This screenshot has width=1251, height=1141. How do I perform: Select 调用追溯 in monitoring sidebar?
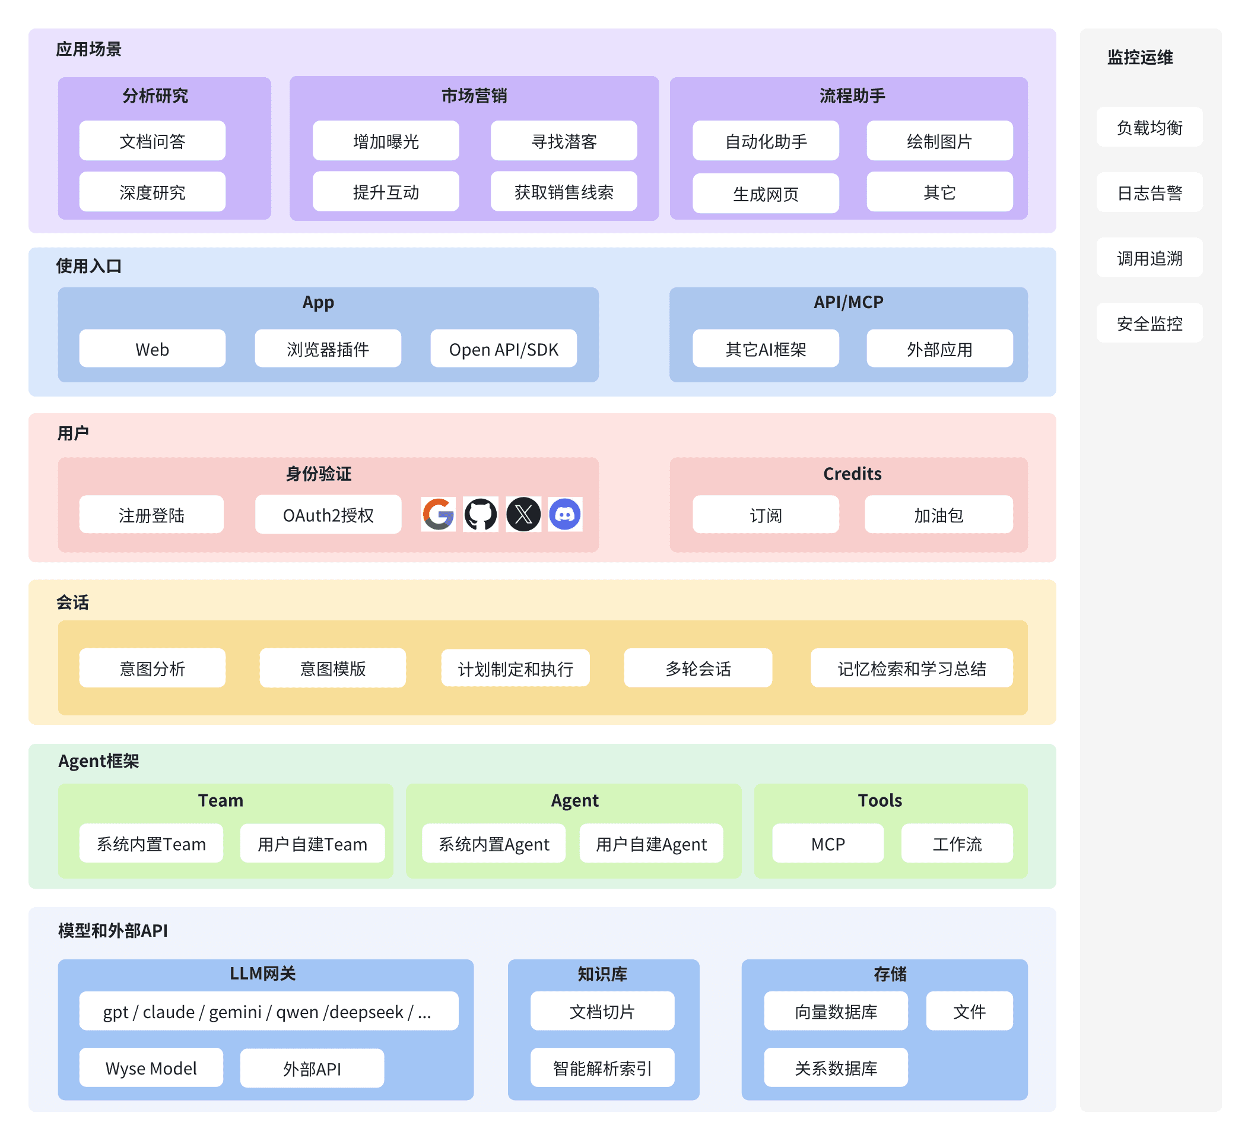(1148, 258)
